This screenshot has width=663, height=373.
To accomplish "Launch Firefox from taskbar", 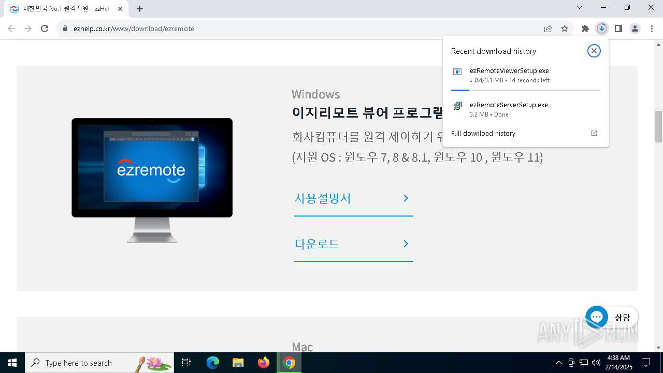I will pos(264,363).
